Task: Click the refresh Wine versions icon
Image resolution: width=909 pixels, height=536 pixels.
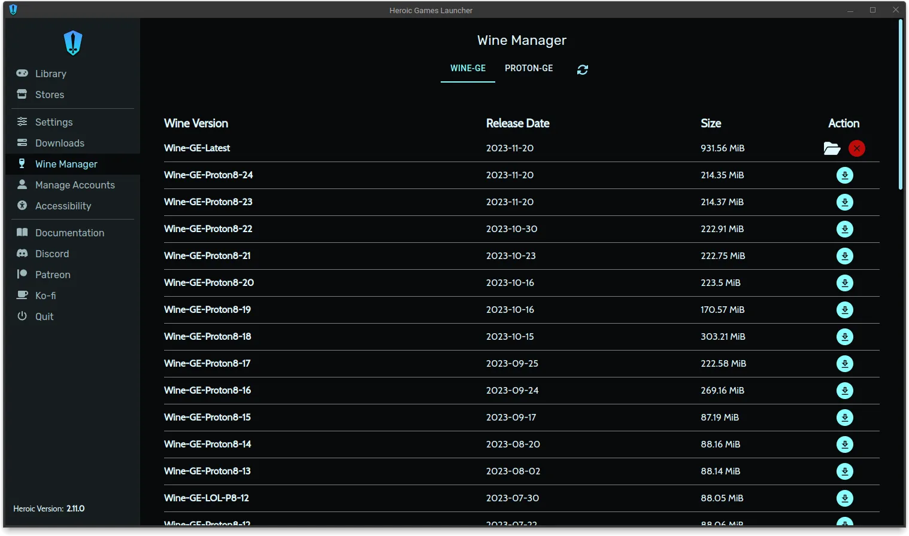Action: pos(582,69)
